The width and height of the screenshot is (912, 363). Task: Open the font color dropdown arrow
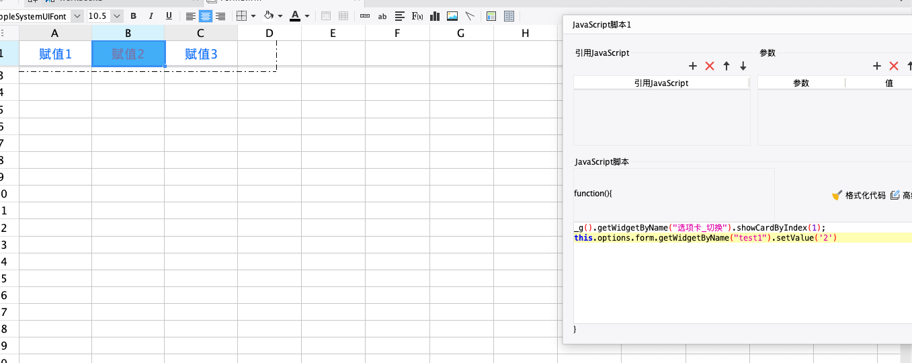click(x=307, y=16)
